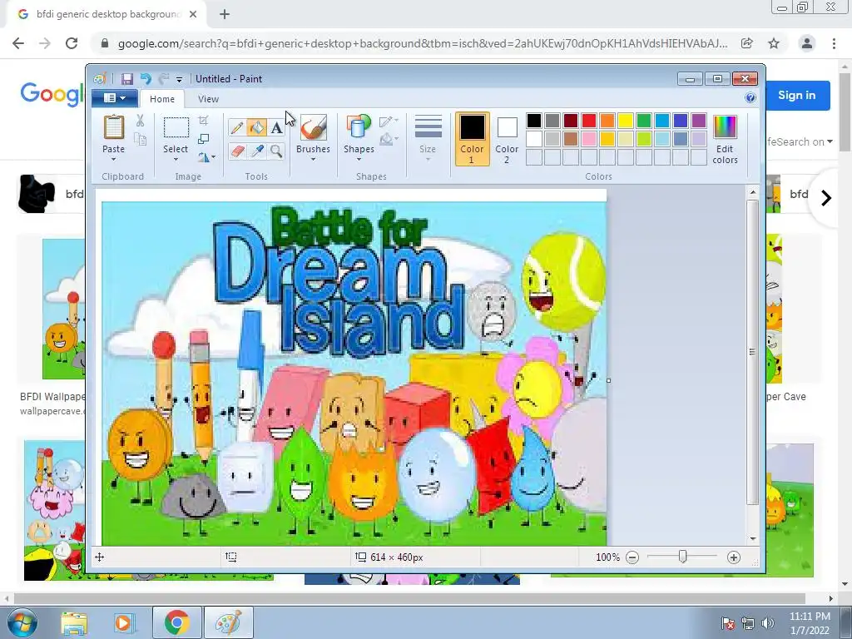
Task: Click the Save icon in quick access toolbar
Action: click(x=127, y=79)
